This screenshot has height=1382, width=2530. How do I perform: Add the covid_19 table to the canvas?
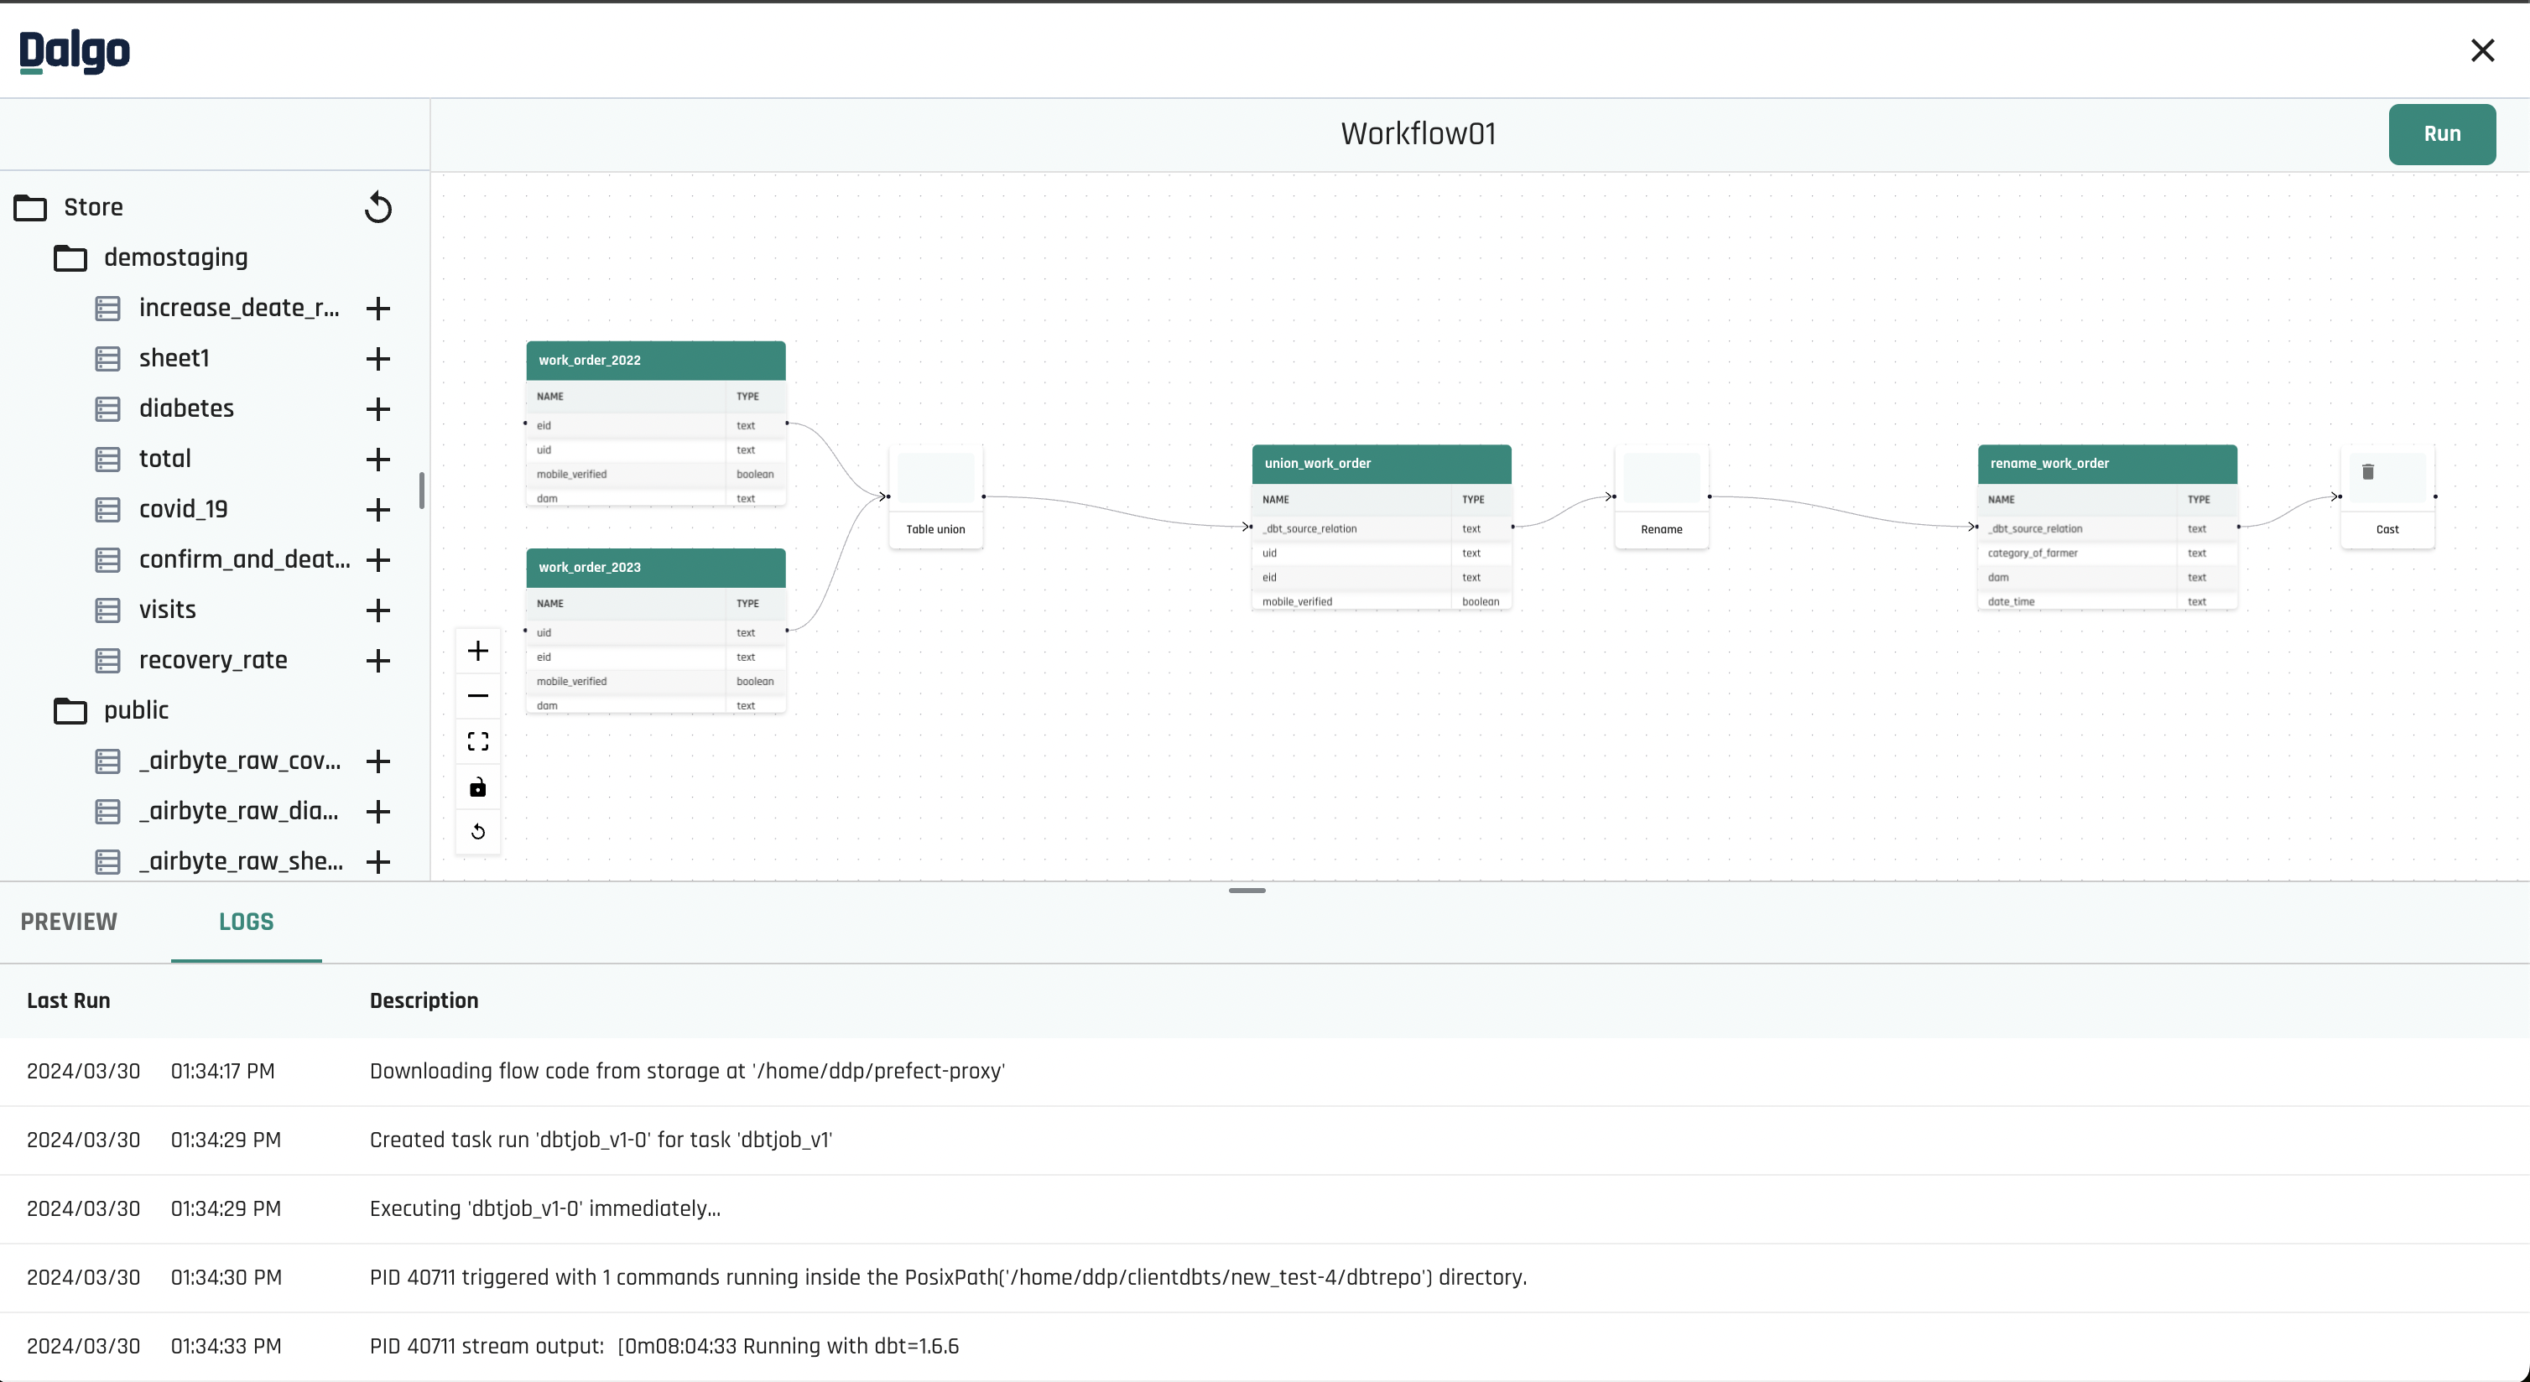[378, 509]
